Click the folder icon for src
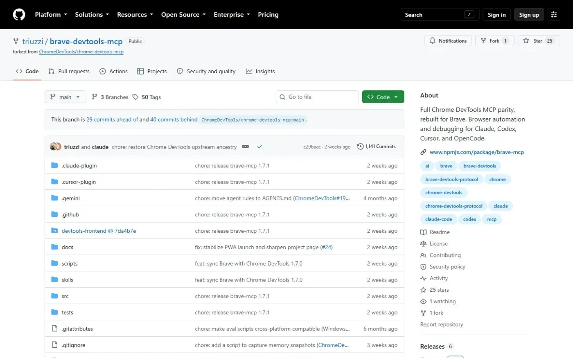Viewport: 573px width, 358px height. pyautogui.click(x=54, y=296)
